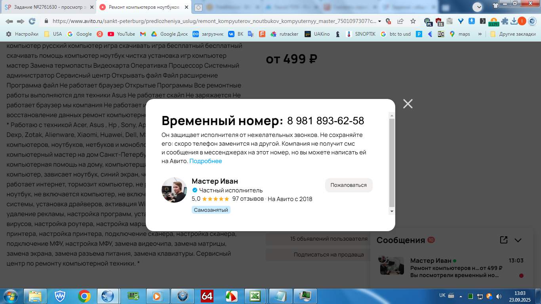Go back in browser history
541x304 pixels.
click(x=9, y=21)
